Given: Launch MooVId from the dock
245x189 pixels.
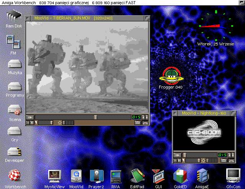Looking at the screenshot, I should coord(76,176).
